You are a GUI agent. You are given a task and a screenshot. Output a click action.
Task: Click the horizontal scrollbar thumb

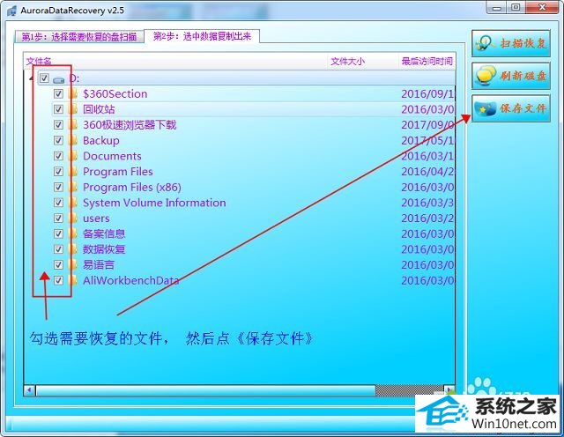click(x=205, y=390)
